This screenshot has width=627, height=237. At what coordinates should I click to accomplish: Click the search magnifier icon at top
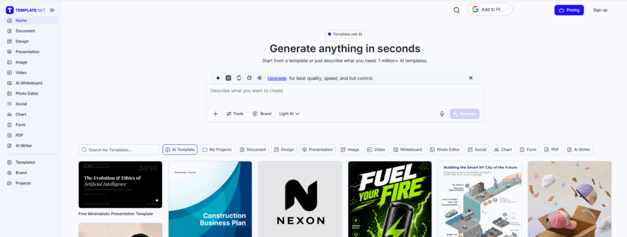point(457,10)
